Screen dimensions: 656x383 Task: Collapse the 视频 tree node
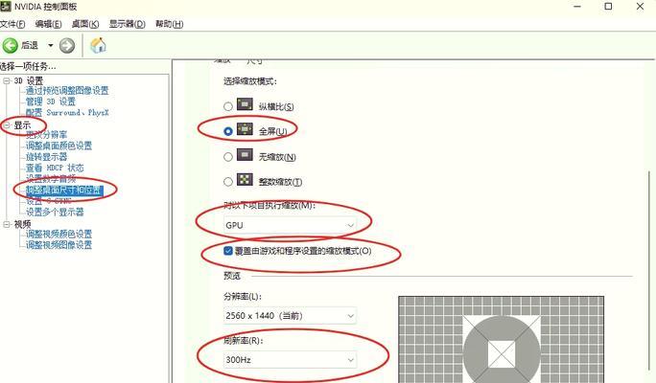coord(7,224)
